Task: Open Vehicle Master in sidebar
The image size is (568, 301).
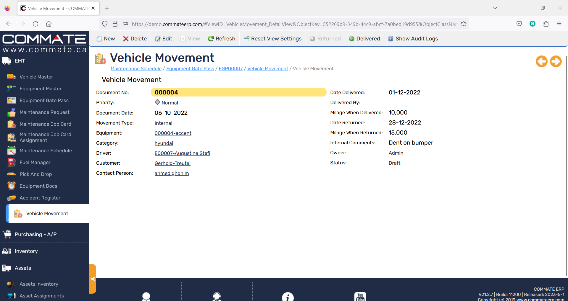Action: (x=36, y=77)
